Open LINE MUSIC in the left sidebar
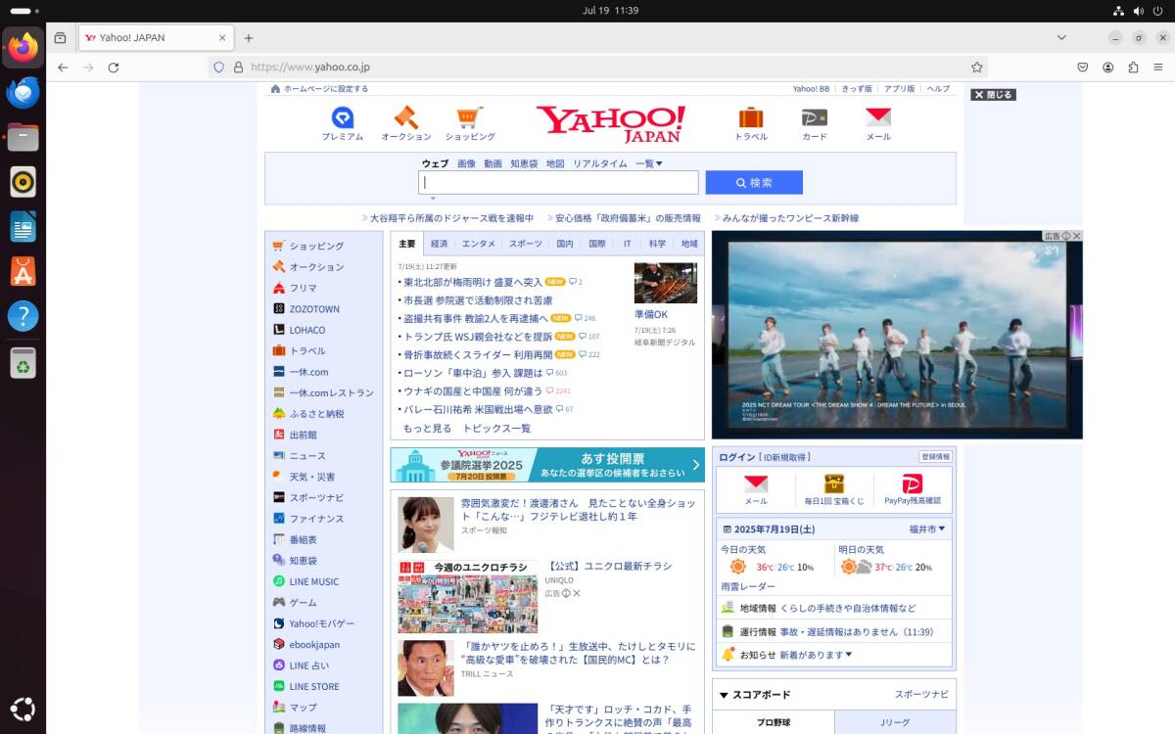Screen dimensions: 1175x734 314,582
